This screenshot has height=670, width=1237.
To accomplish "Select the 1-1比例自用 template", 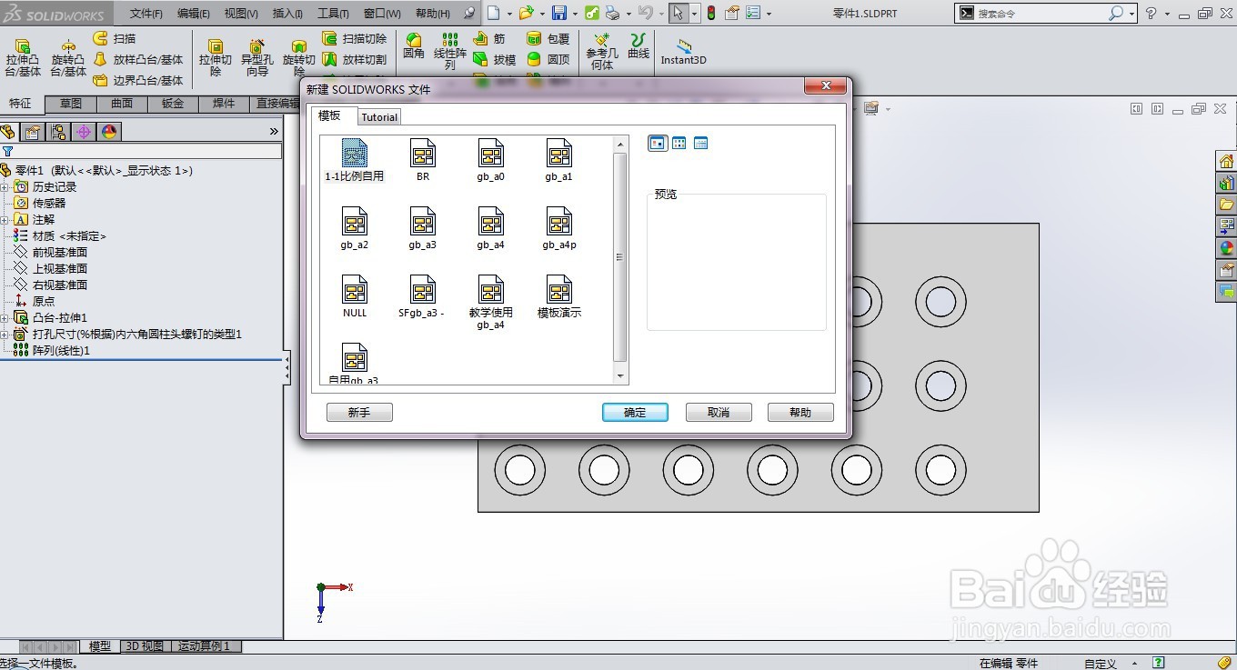I will coord(355,161).
